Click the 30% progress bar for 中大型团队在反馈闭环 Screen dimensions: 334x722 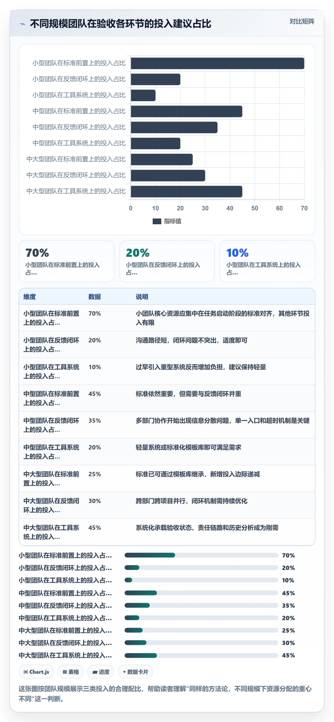[x=201, y=643]
